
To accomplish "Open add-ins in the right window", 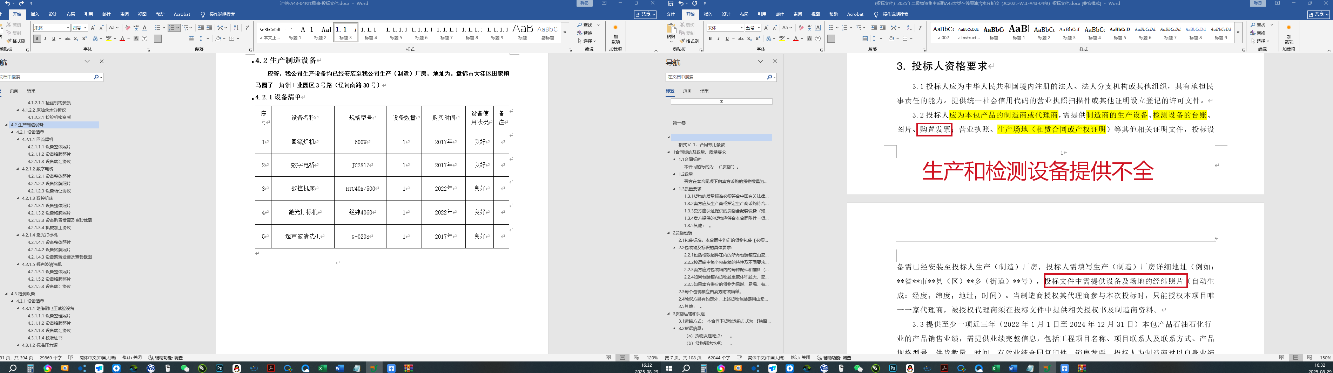I will [1288, 34].
